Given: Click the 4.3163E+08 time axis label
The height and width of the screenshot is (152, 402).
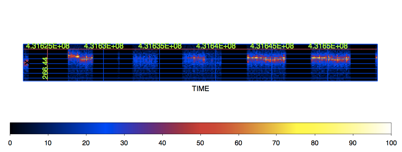Looking at the screenshot, I should click(104, 46).
